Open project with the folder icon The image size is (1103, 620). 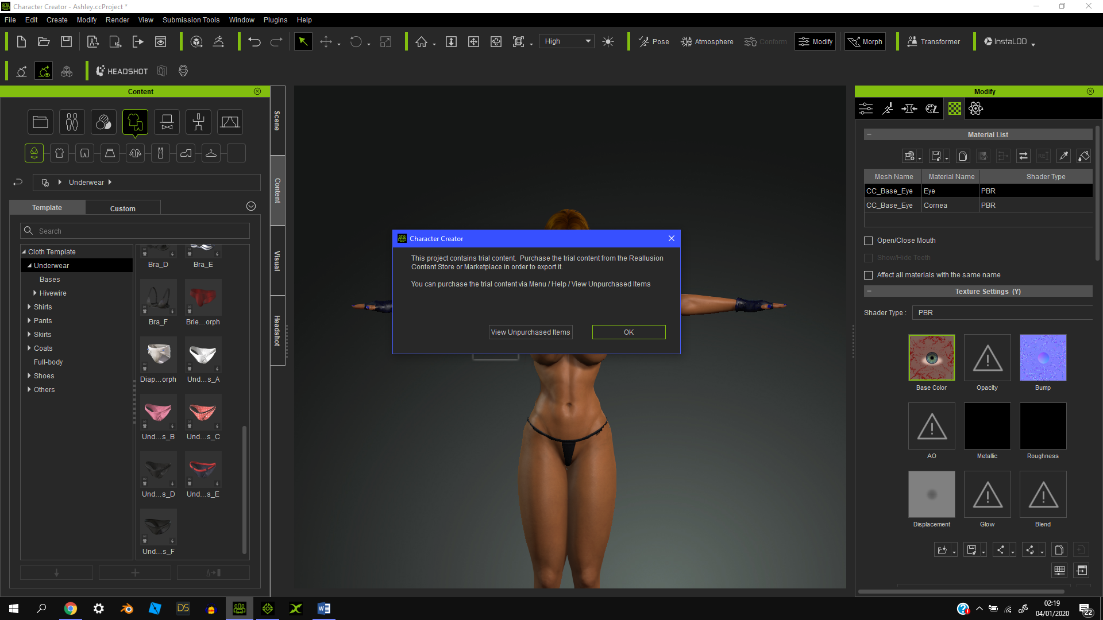coord(44,41)
